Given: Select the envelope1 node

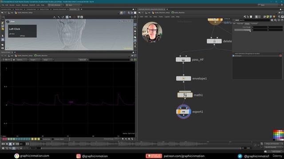Looking at the screenshot, I should coord(183,79).
